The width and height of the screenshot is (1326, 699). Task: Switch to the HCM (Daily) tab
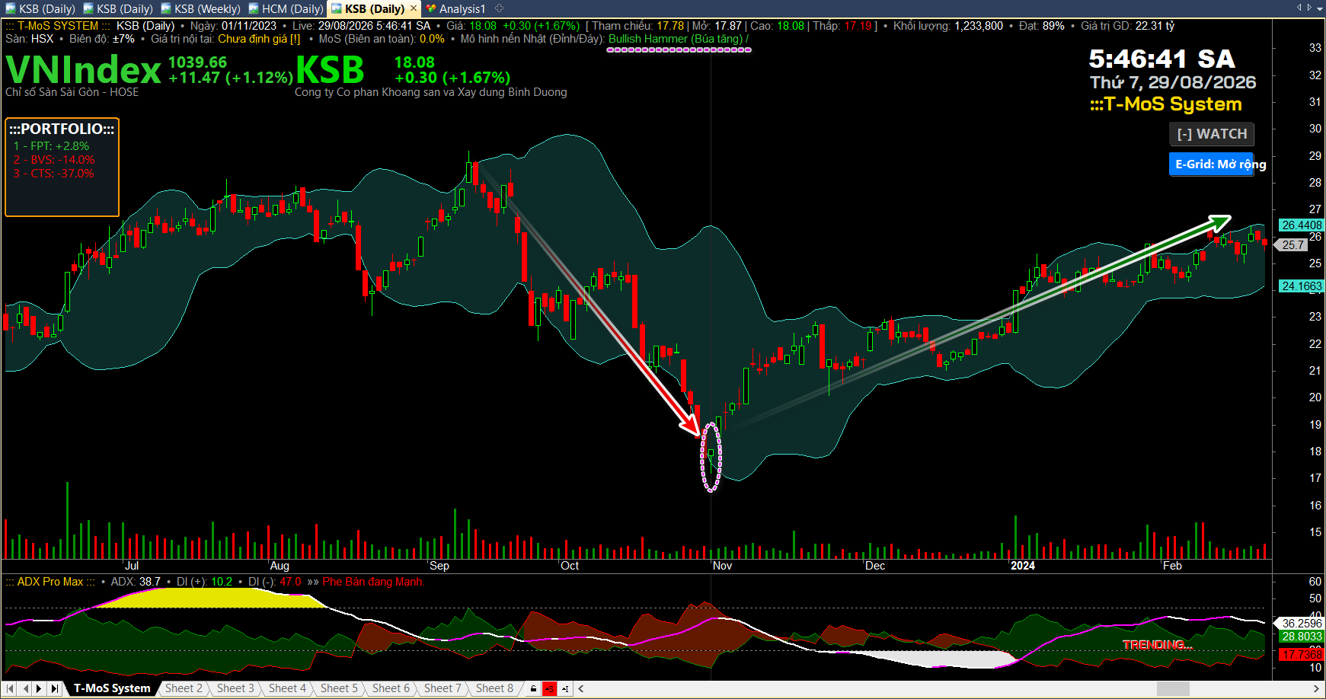[286, 9]
